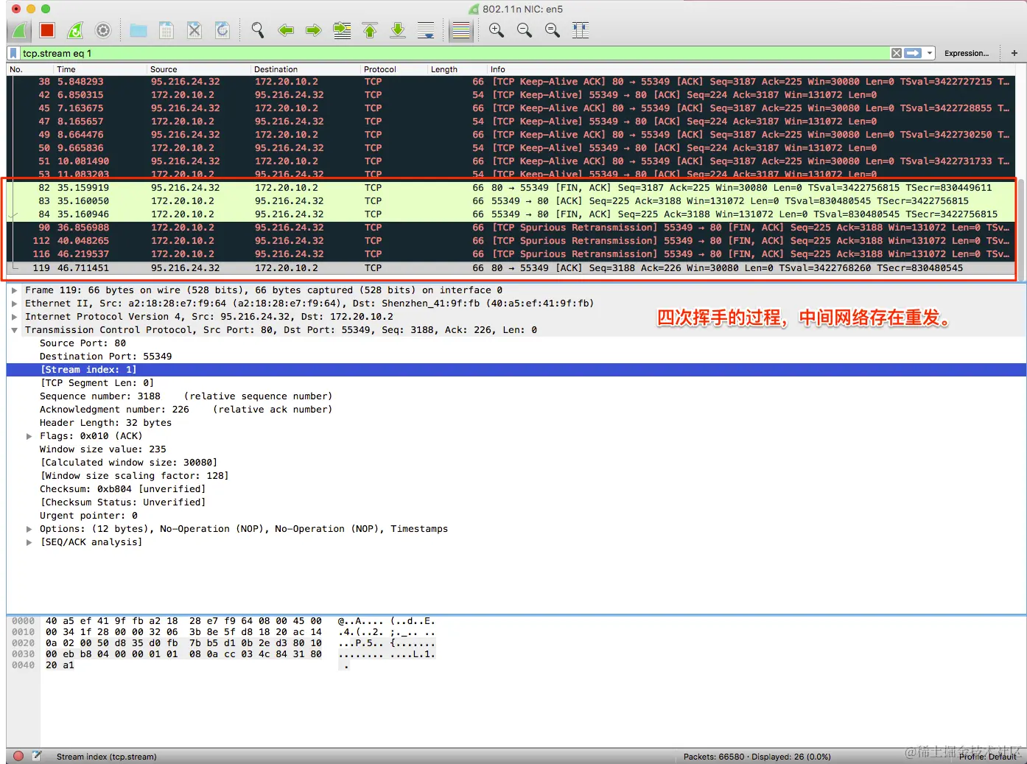Sort packets by the Info column header
Viewport: 1027px width, 764px height.
point(751,69)
